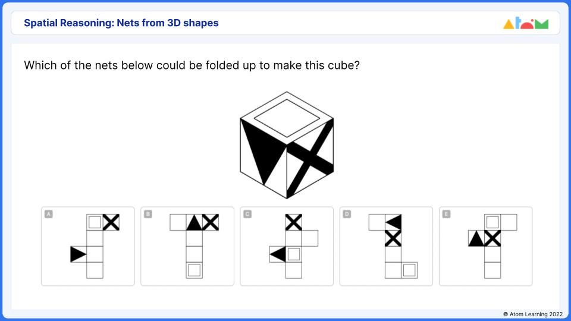Click the grey D label badge
This screenshot has height=321, width=571.
coord(347,214)
